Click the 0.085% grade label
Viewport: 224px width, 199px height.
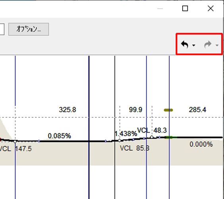60,136
